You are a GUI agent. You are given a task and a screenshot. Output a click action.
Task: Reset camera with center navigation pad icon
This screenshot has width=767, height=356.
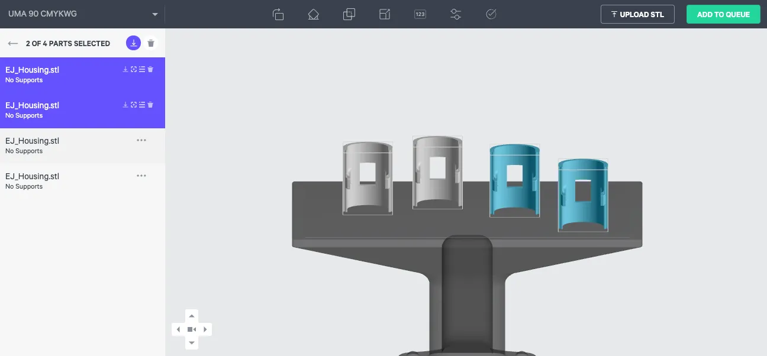pos(192,329)
